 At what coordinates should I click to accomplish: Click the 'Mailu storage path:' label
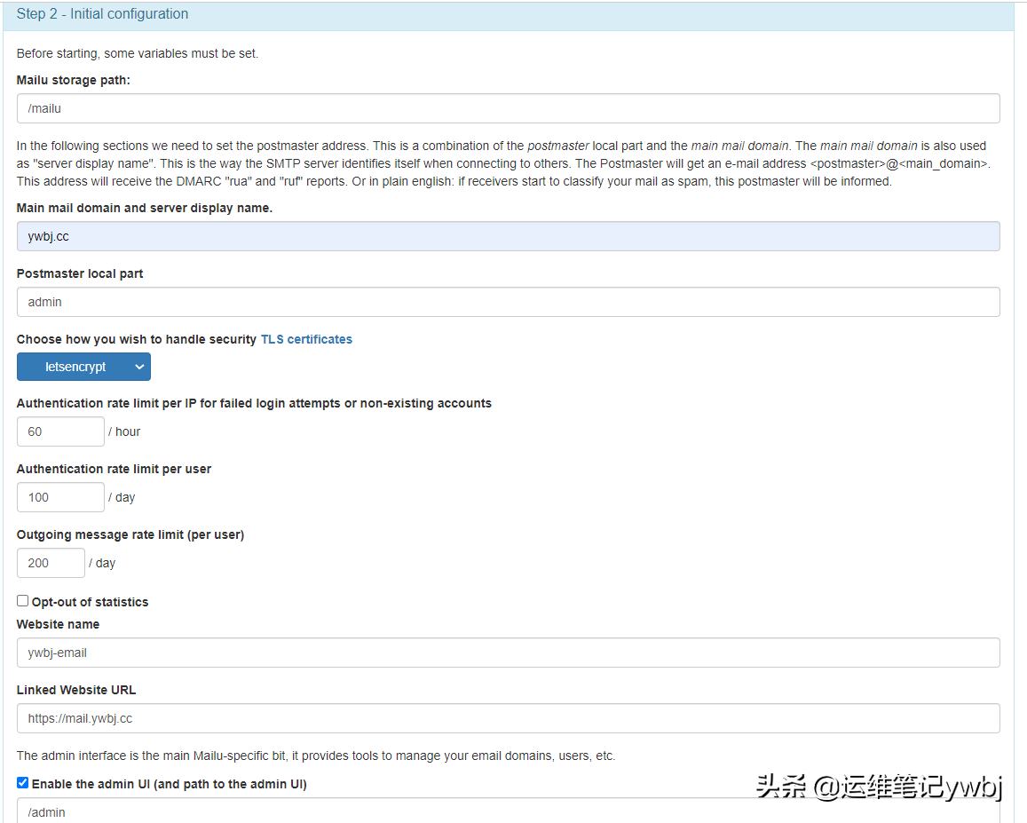pos(74,80)
